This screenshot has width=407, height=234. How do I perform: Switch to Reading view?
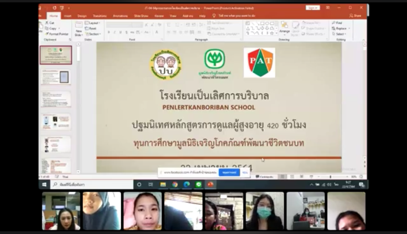point(302,177)
